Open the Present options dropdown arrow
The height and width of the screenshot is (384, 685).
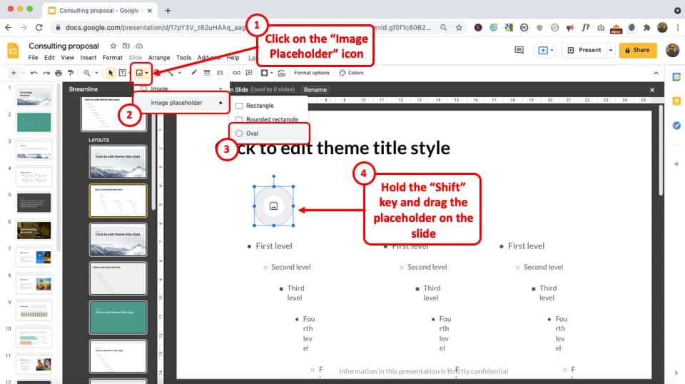coord(611,50)
